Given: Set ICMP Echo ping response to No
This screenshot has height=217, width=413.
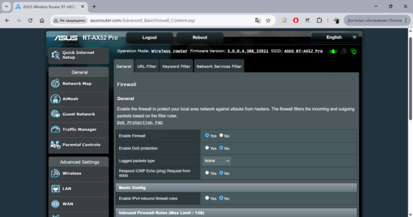Looking at the screenshot, I should (221, 173).
